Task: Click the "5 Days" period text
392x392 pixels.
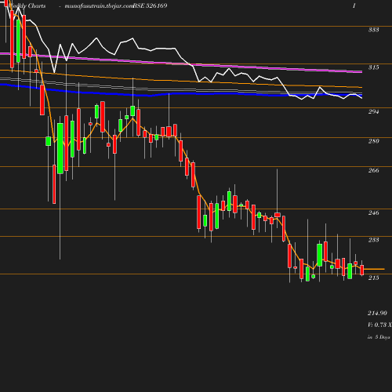Action: pyautogui.click(x=383, y=337)
